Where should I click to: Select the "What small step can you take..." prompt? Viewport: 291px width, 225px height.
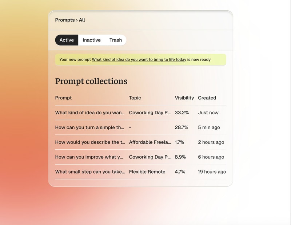(x=90, y=172)
